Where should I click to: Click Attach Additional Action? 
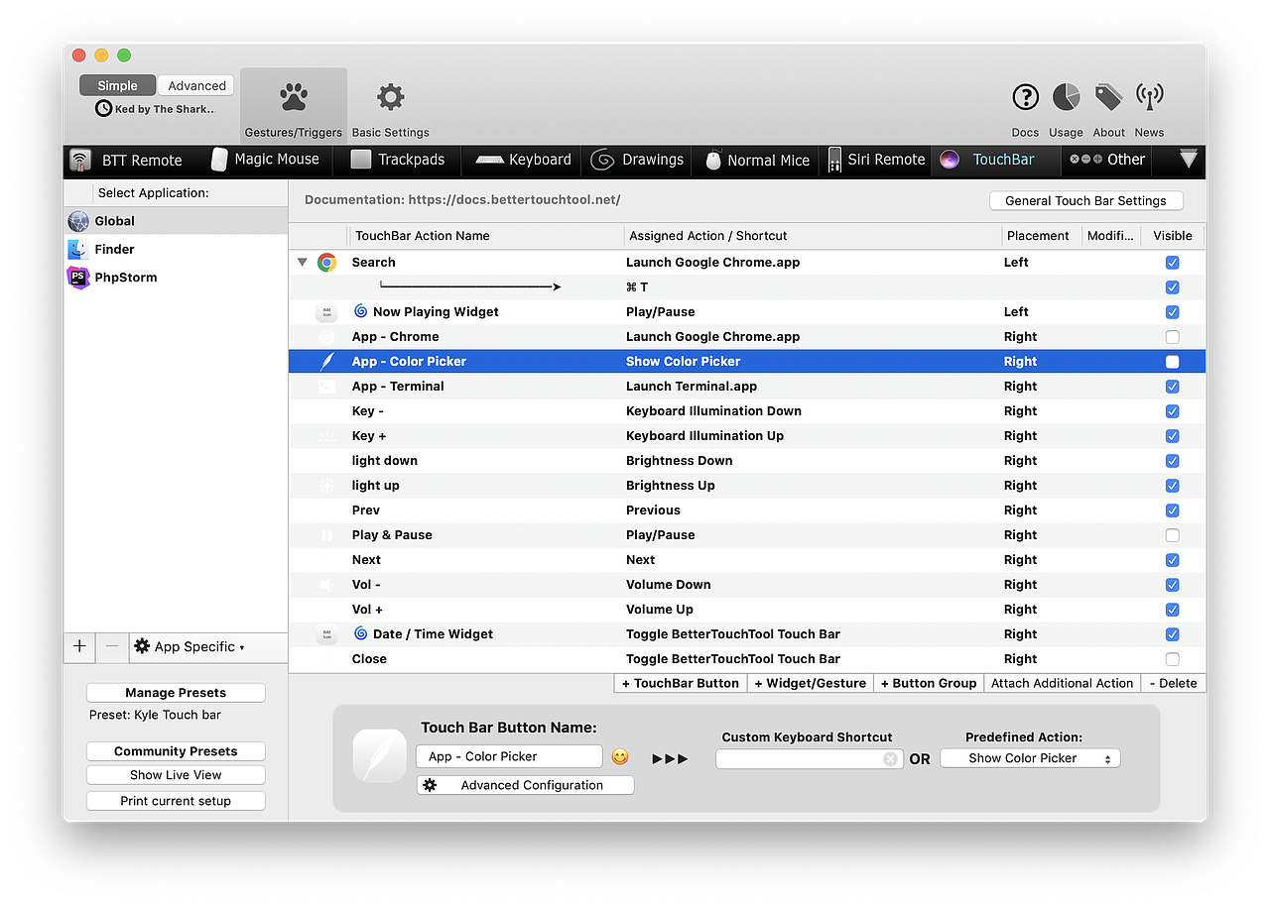point(1063,683)
